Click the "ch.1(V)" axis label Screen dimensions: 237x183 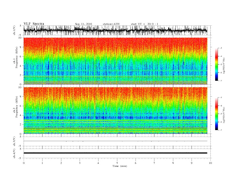pyautogui.click(x=14, y=30)
